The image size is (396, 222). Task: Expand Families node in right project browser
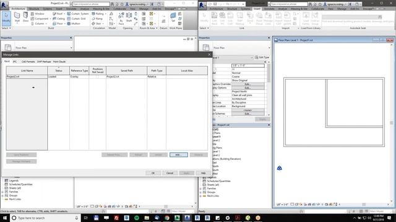point(200,189)
